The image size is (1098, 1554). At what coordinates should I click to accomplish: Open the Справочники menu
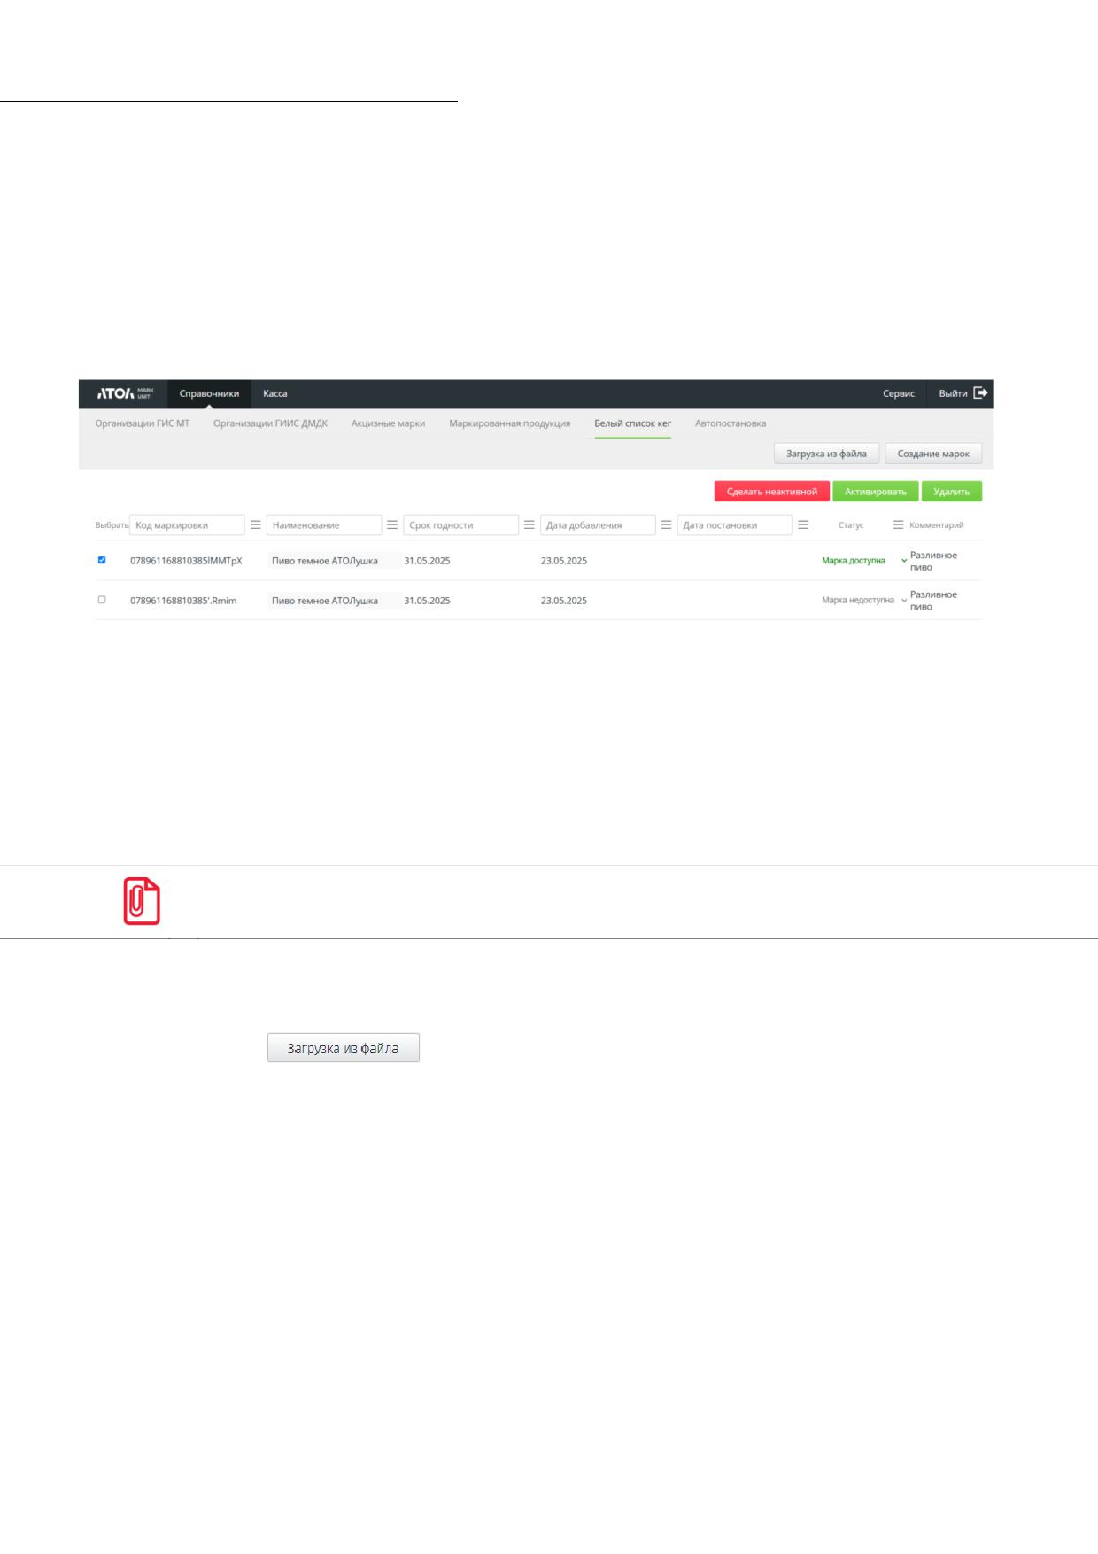[x=209, y=393]
